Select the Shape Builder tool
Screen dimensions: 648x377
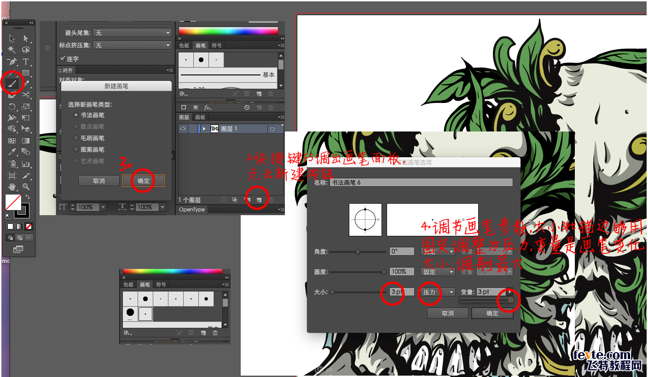pyautogui.click(x=12, y=129)
